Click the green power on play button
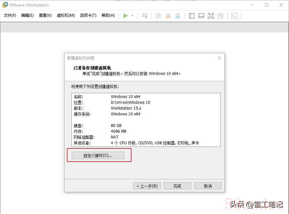The width and height of the screenshot is (289, 214). (x=125, y=16)
